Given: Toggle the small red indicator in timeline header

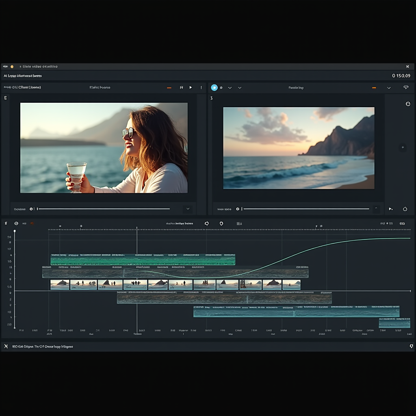Looking at the screenshot, I should [32, 223].
